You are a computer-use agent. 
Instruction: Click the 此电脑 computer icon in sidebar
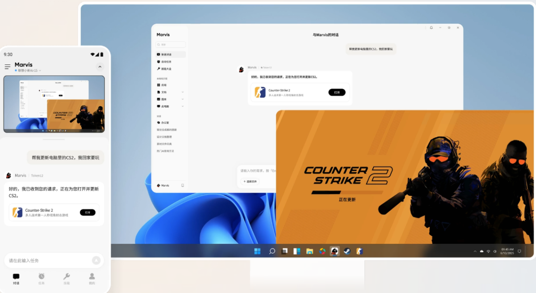(x=159, y=106)
